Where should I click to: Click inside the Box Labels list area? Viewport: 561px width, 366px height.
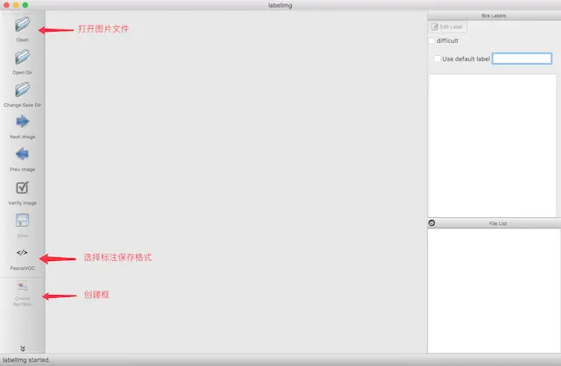click(493, 145)
